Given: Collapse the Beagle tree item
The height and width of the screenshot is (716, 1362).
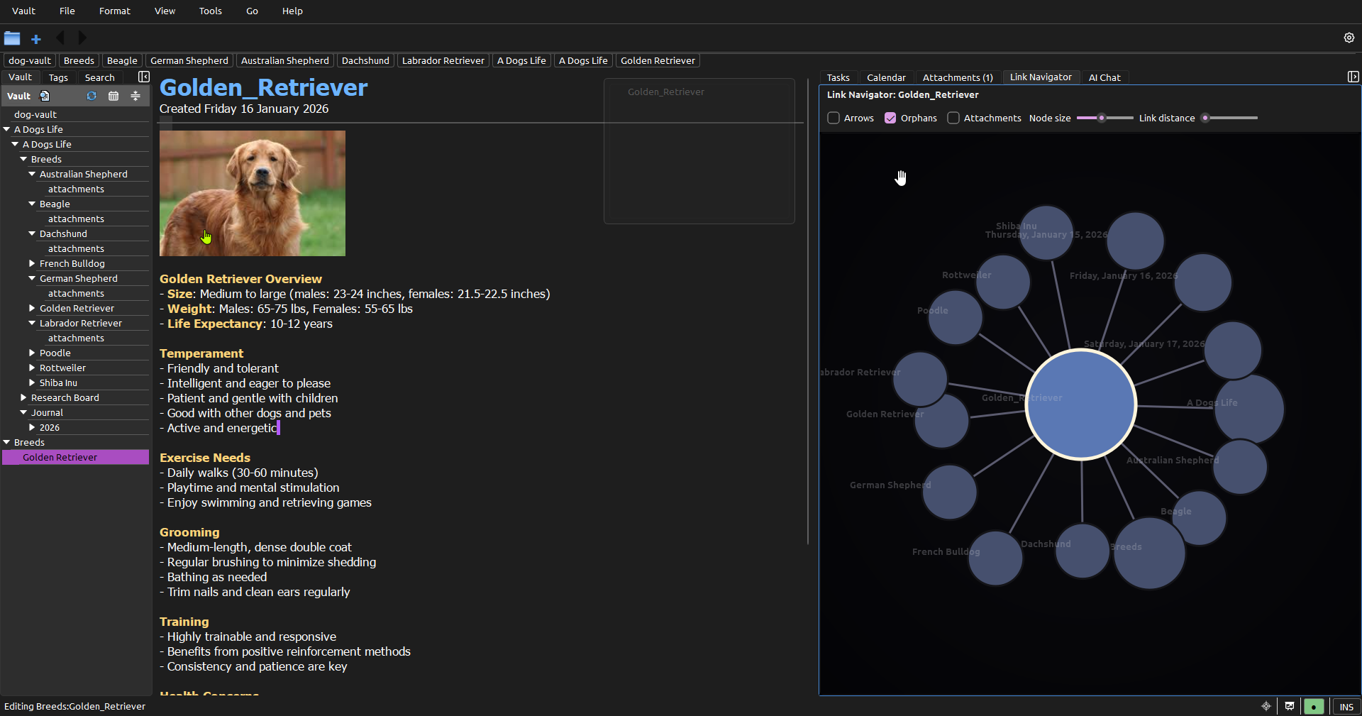Looking at the screenshot, I should pos(32,204).
